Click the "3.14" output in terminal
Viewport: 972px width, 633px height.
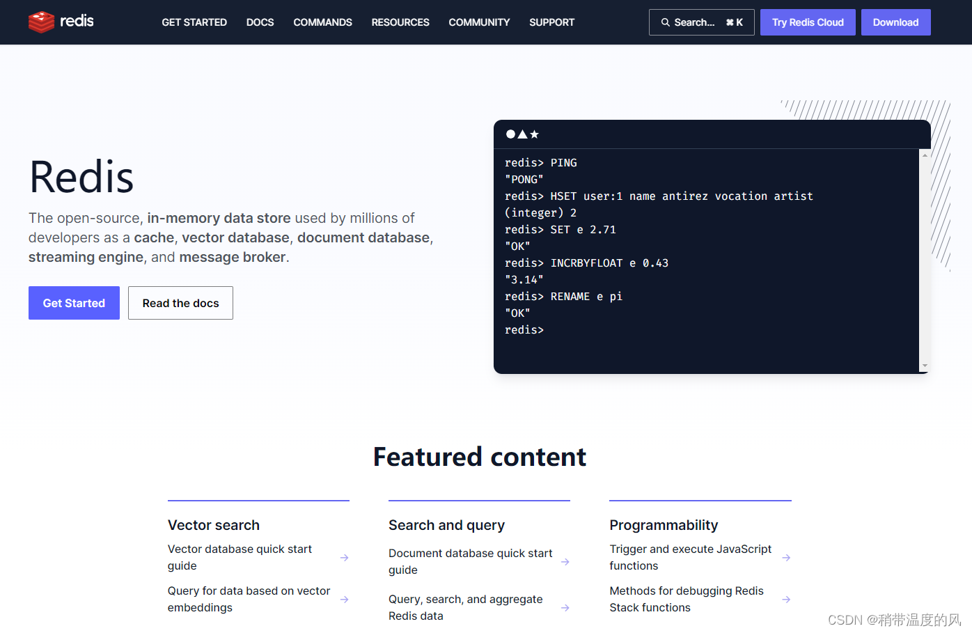coord(524,280)
